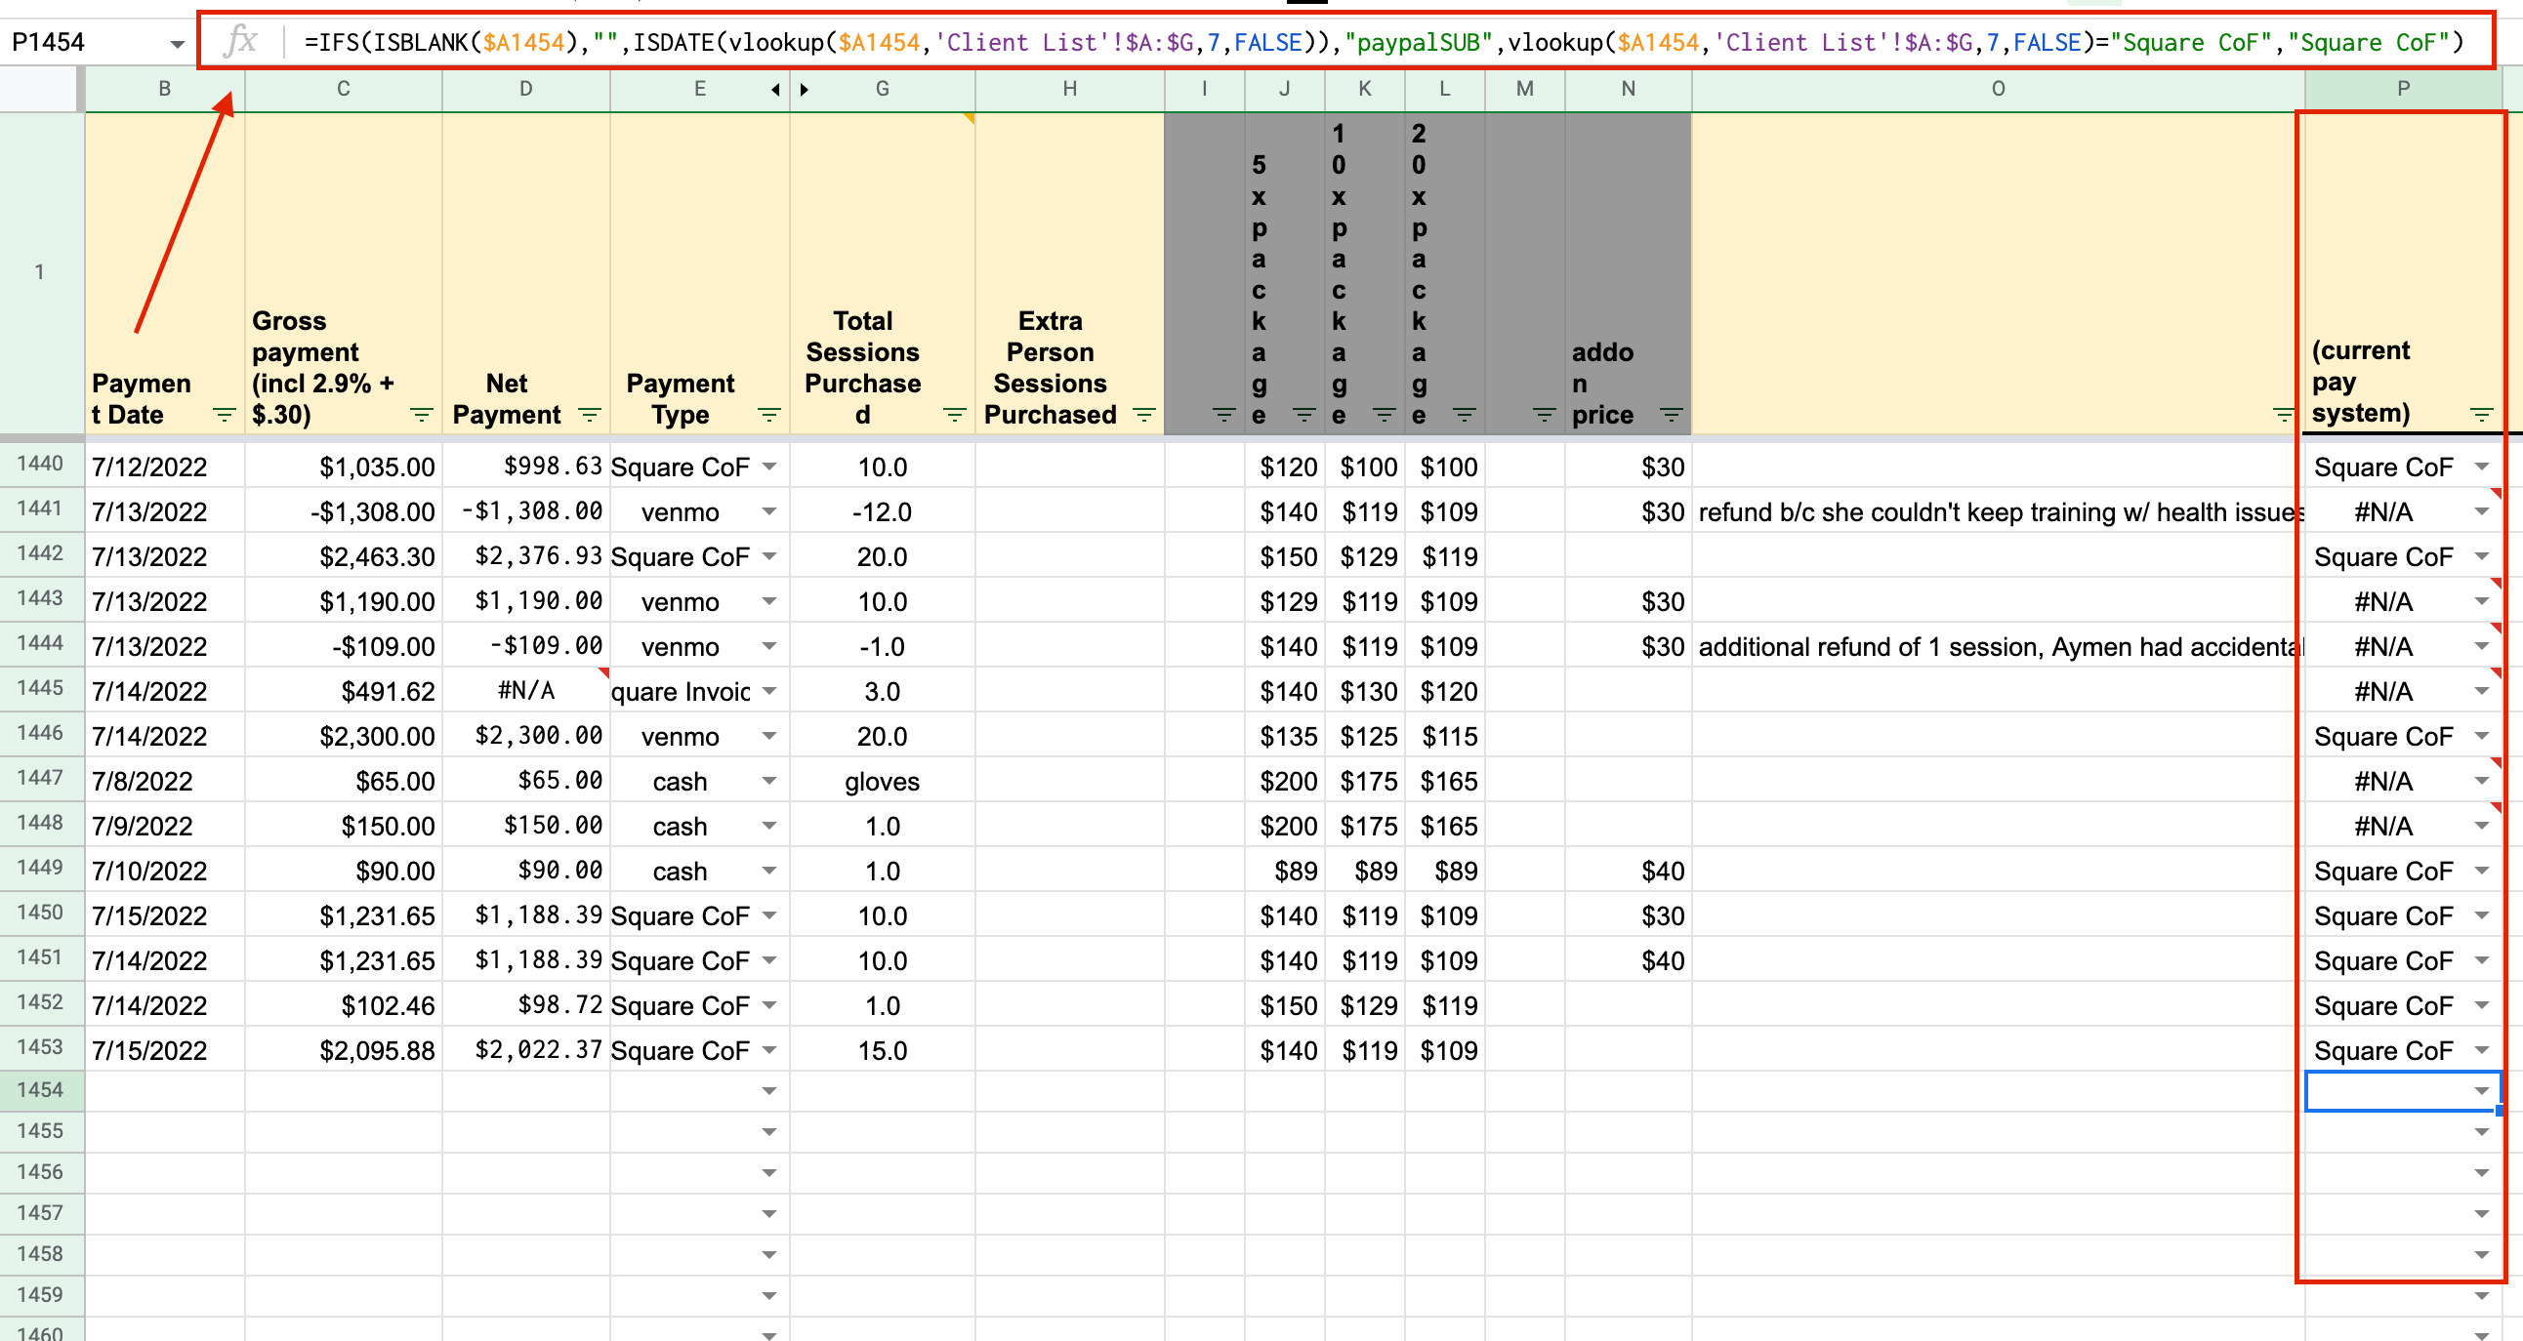Select net payment $2,022.37 cell
Viewport: 2523px width, 1341px height.
pyautogui.click(x=526, y=1050)
